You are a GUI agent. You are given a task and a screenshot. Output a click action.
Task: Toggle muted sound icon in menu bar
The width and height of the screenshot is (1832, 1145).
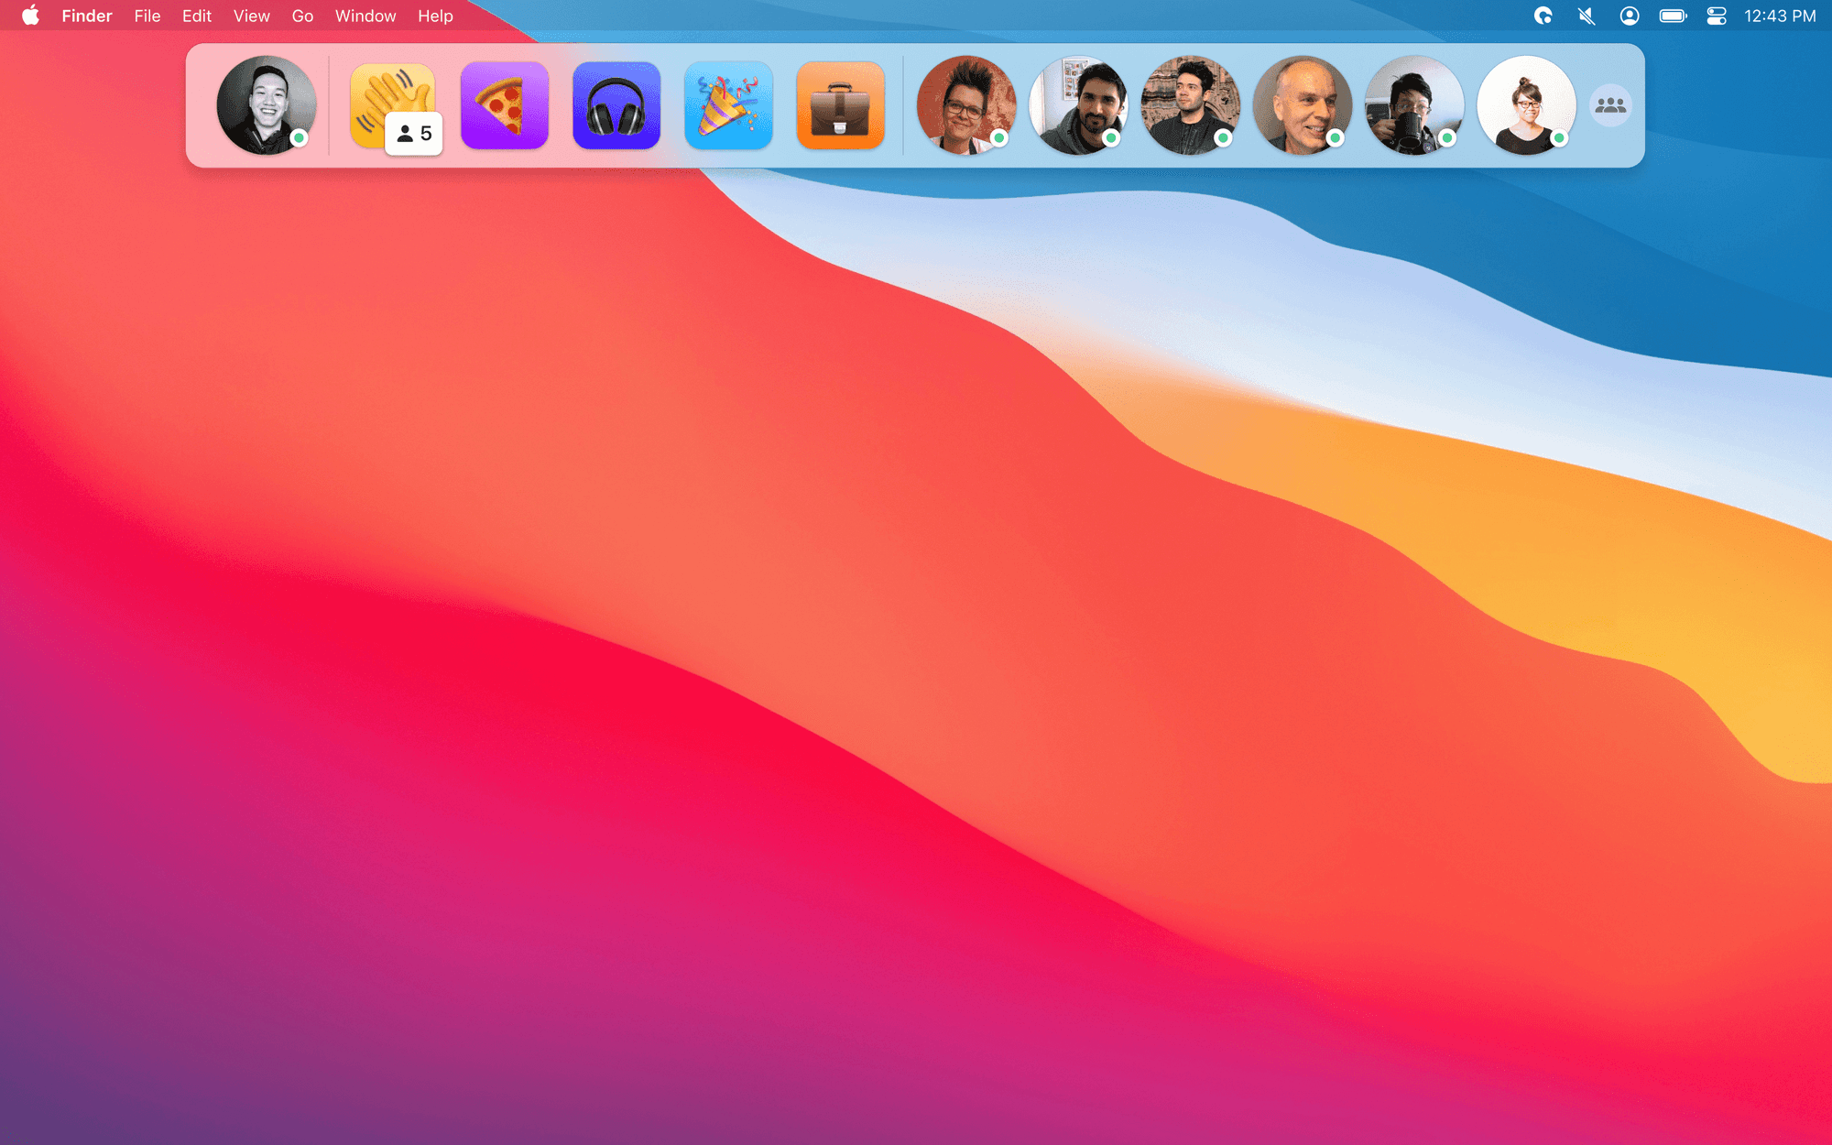[x=1587, y=16]
